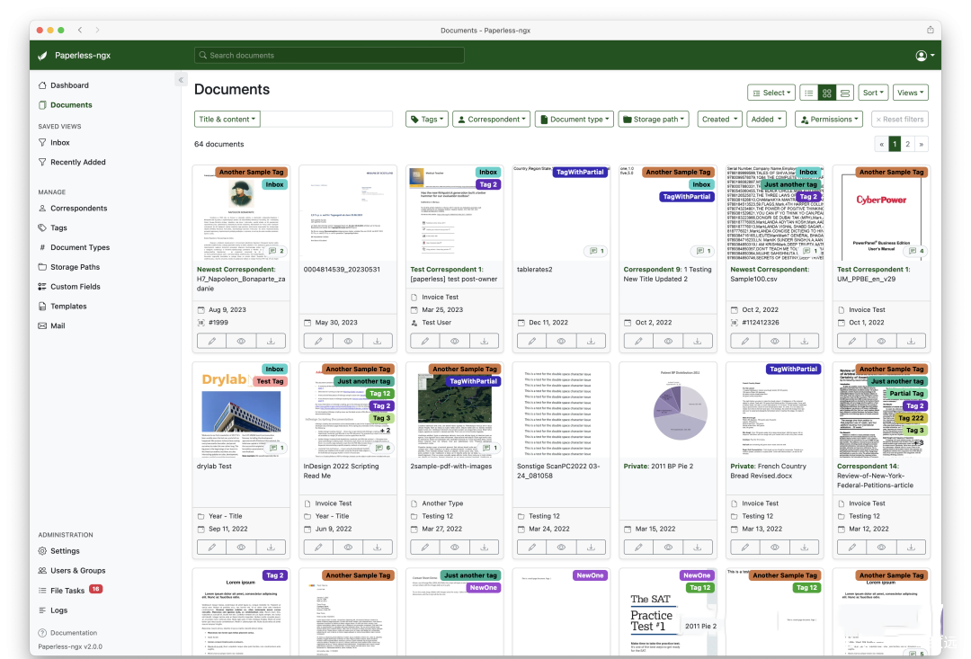Open CyberPower manual thumbnail
Screen dimensions: 971x659
coord(881,214)
